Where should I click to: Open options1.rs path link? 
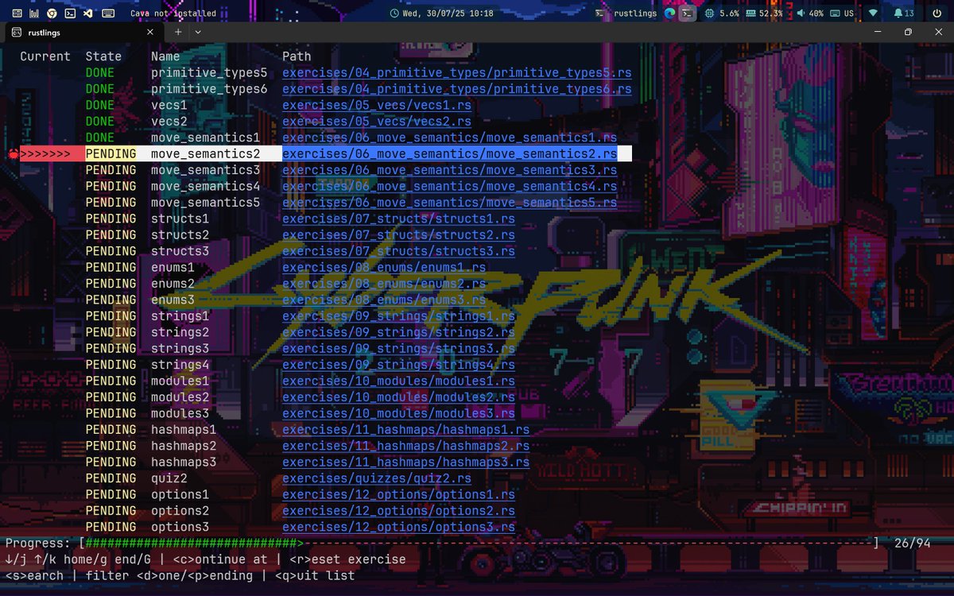[x=398, y=494]
